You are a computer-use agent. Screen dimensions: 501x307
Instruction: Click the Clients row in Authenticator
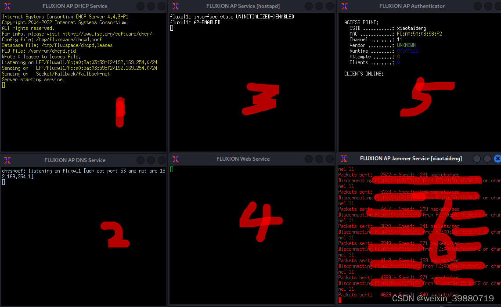(375, 62)
